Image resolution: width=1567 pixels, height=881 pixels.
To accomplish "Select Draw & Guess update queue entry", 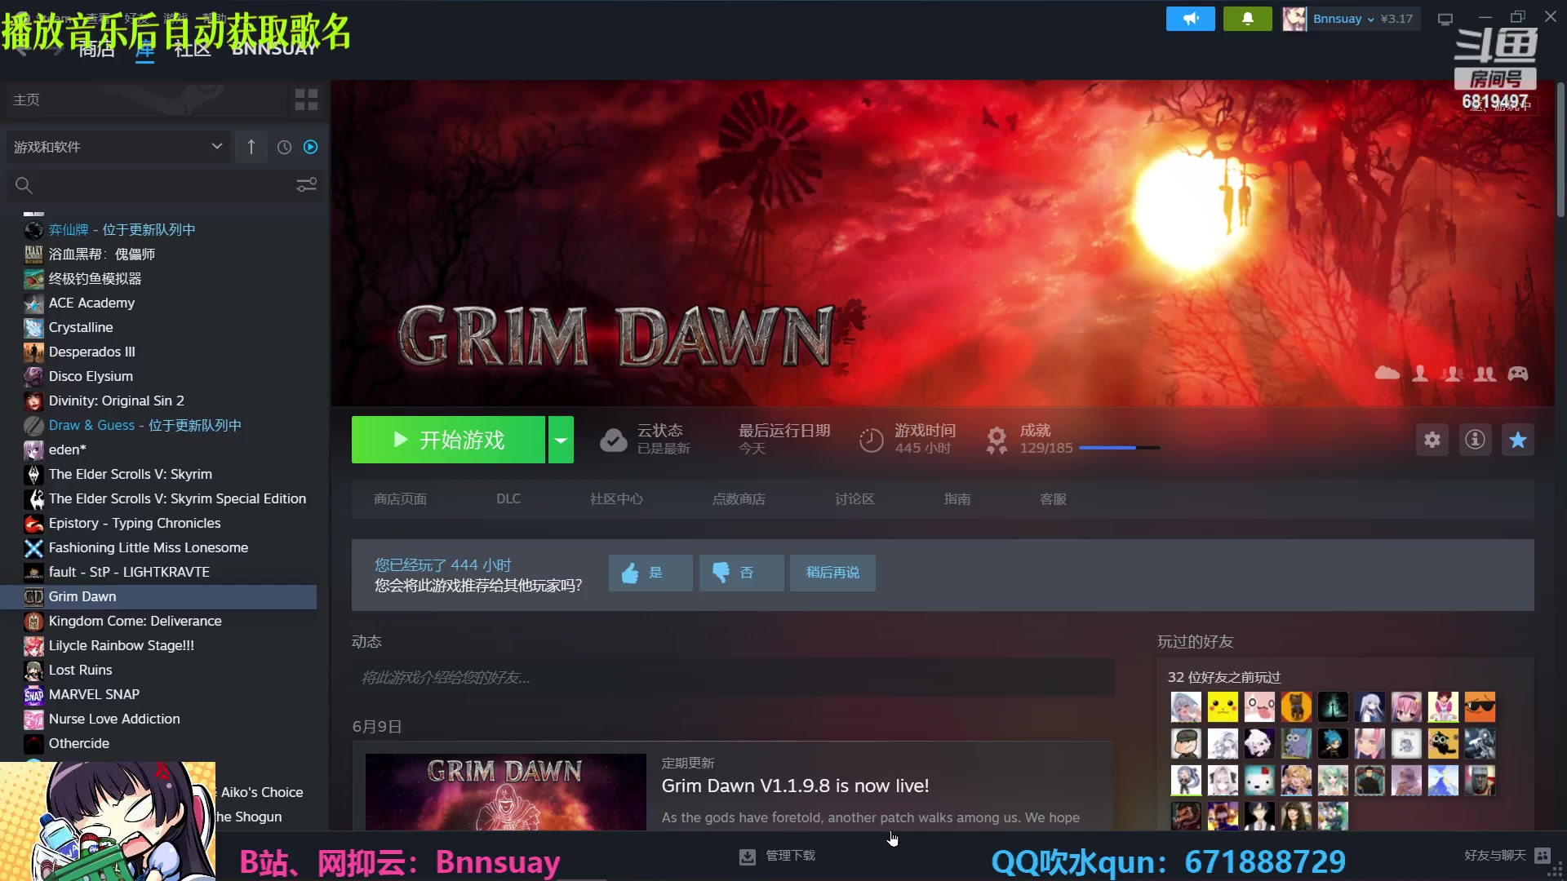I will tap(144, 425).
